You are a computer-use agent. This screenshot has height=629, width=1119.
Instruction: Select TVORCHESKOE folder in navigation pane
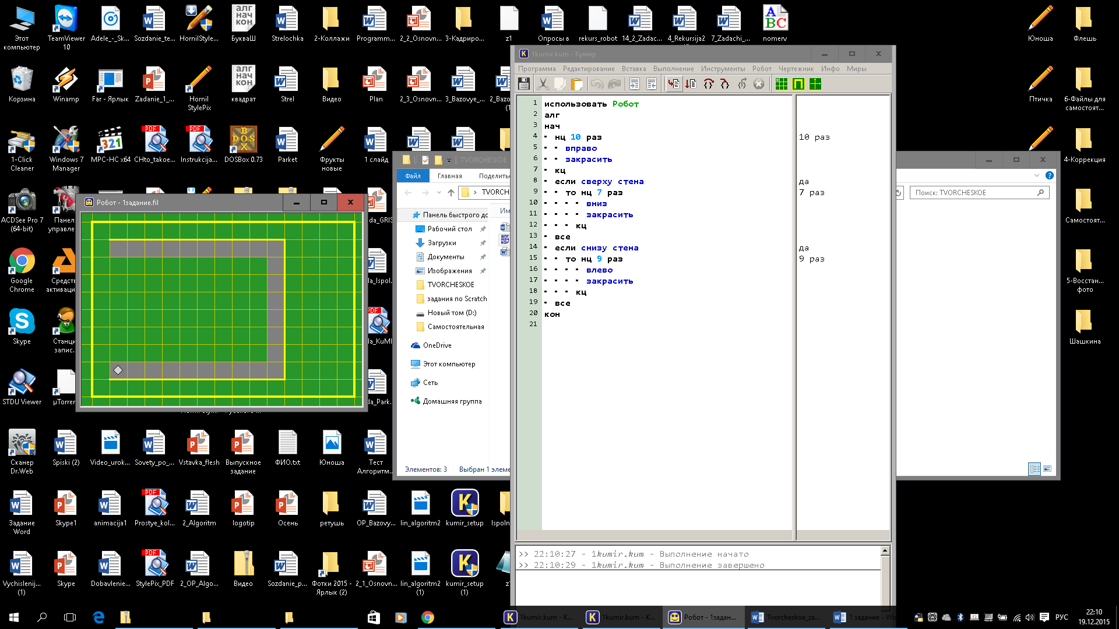(x=451, y=285)
